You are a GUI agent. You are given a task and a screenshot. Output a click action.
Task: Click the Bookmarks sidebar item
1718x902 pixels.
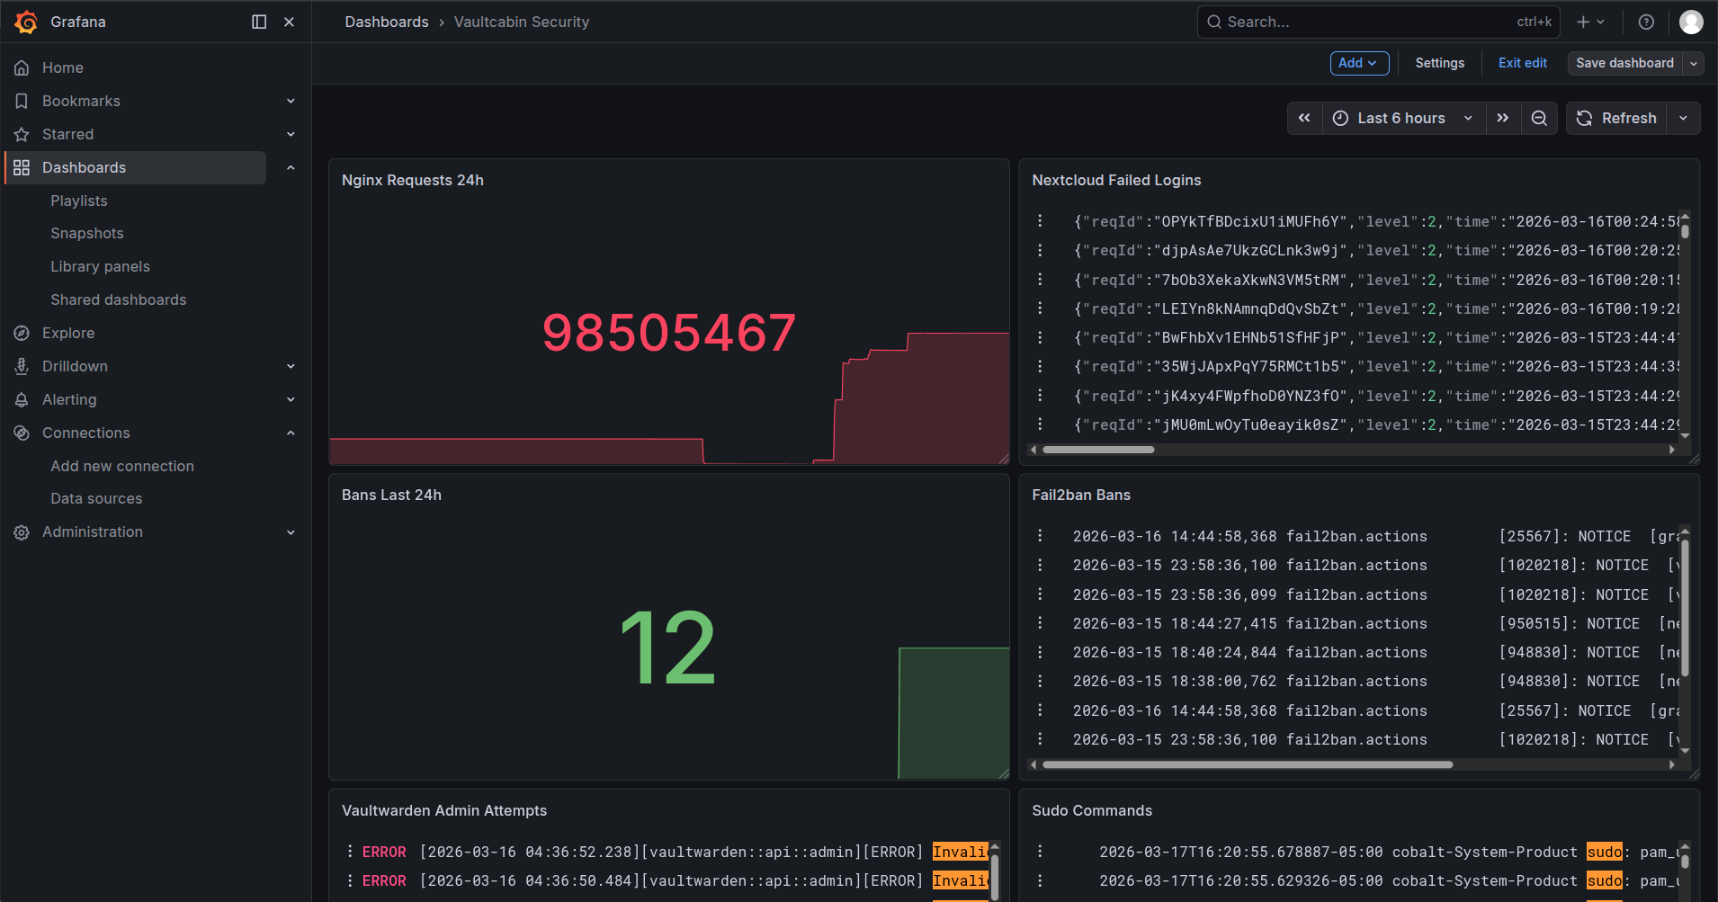click(x=81, y=101)
